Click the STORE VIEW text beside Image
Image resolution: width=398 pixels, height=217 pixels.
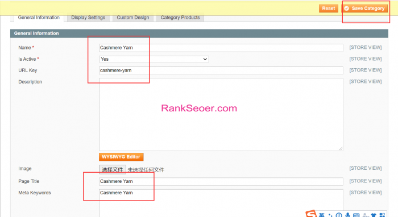366,168
